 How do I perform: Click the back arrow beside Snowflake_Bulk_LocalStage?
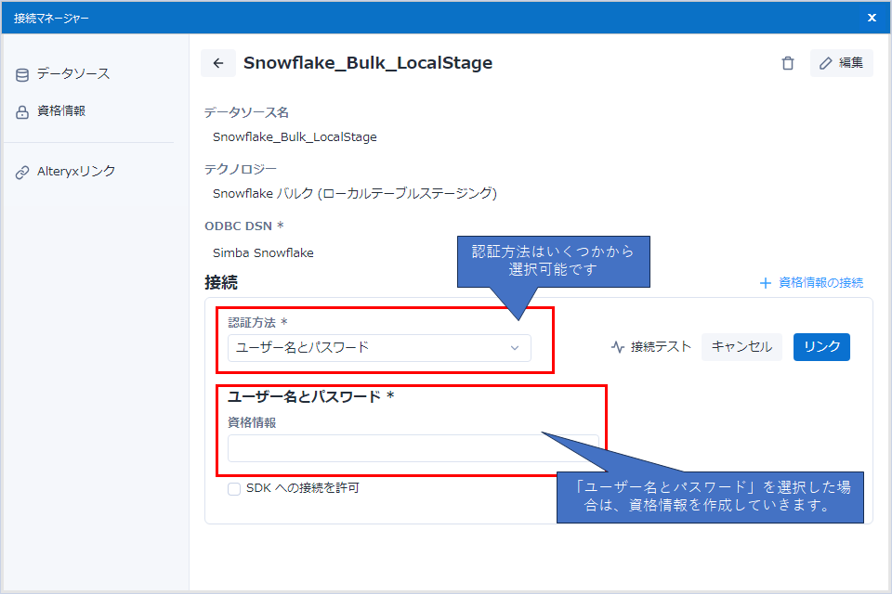click(218, 63)
